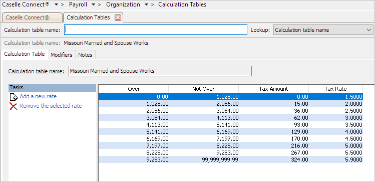Click the Not Over column header

point(204,89)
